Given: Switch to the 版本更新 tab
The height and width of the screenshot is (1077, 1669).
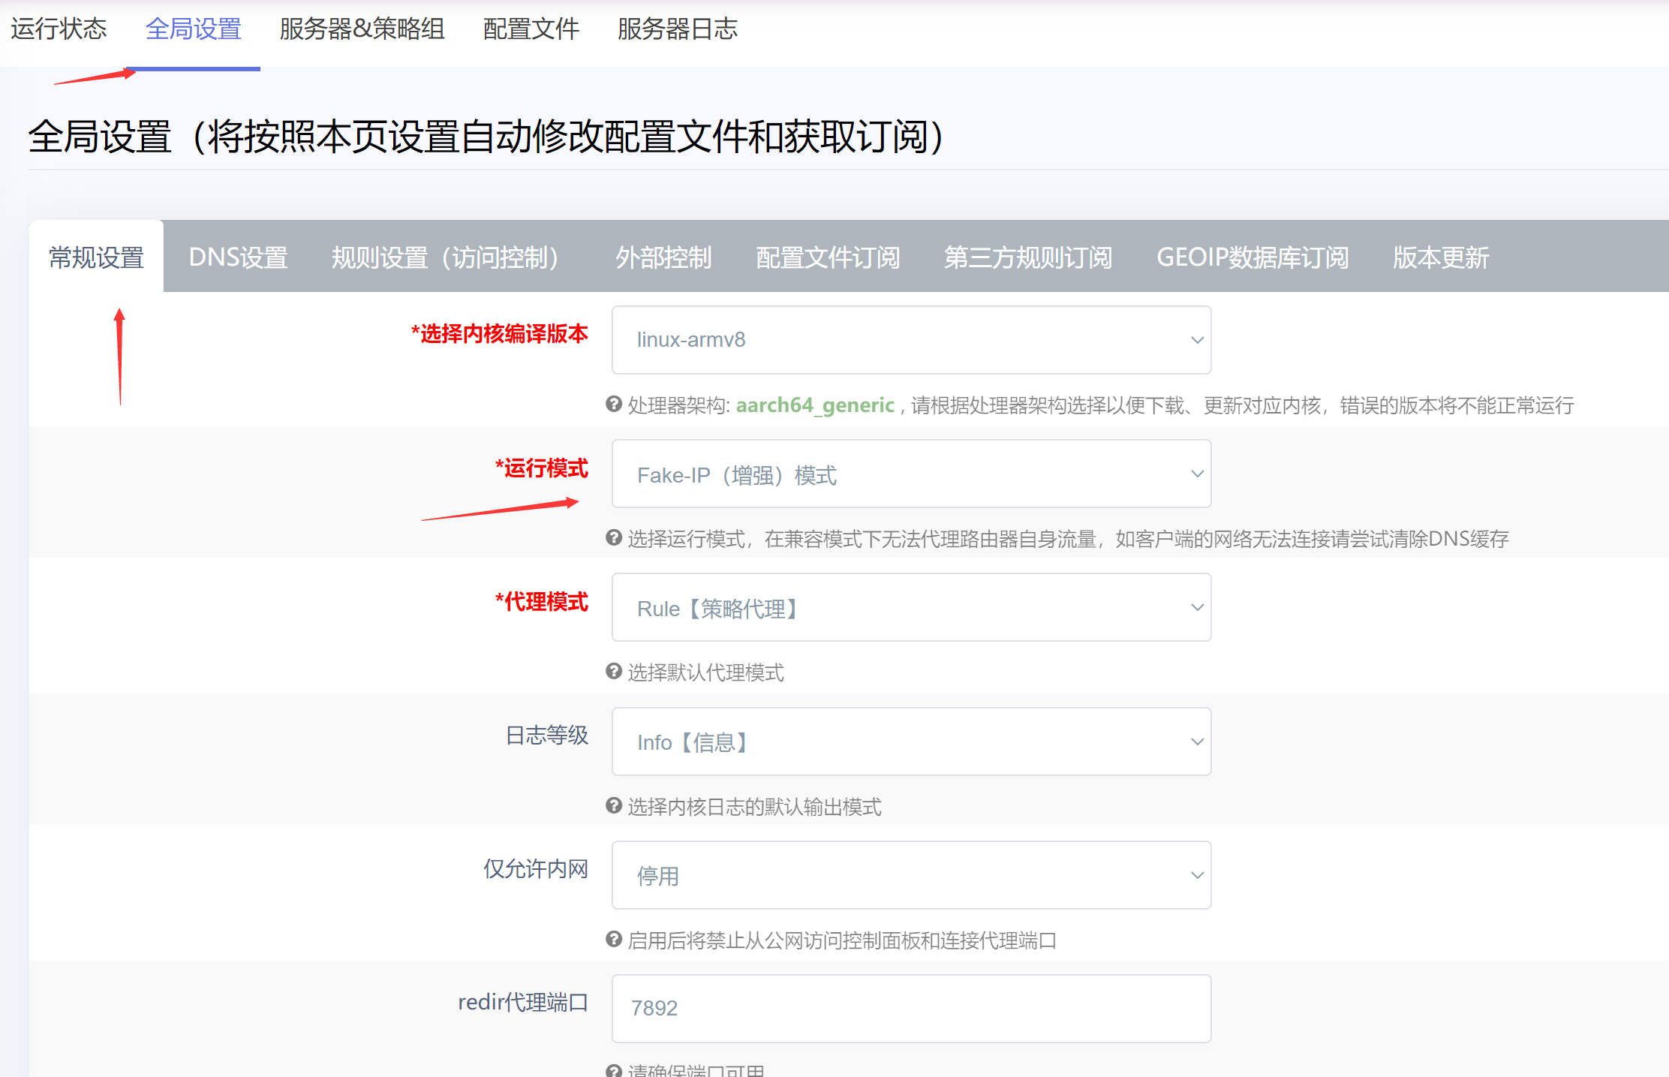Looking at the screenshot, I should 1440,257.
